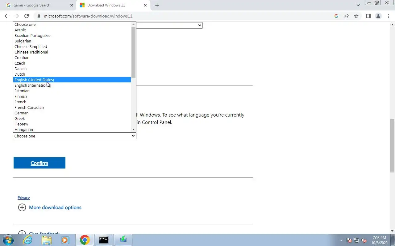
Task: Select English International option
Action: (72, 85)
